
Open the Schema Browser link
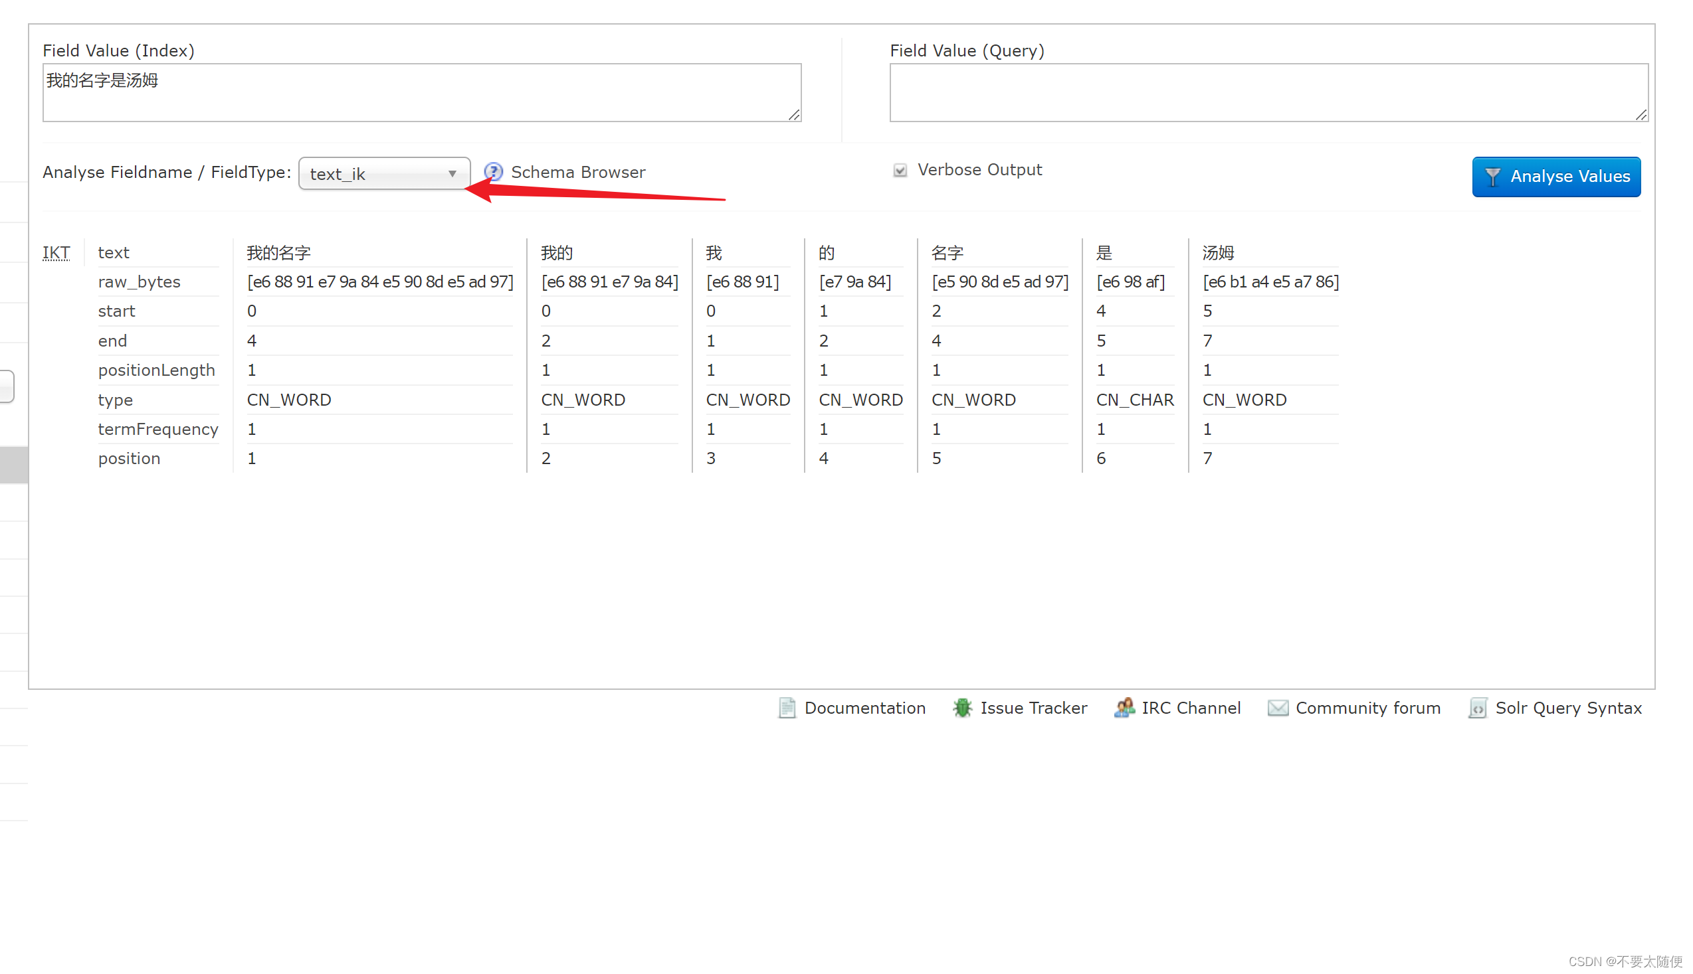coord(578,172)
